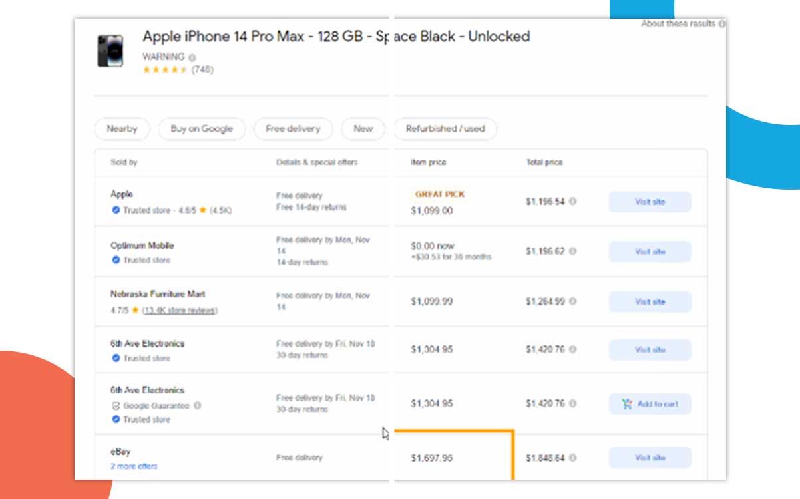Visit site for the eBay offer
This screenshot has width=800, height=499.
650,458
